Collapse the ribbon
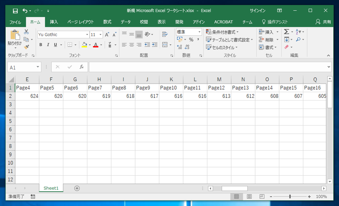Screen dimensions: 339x206 (328, 55)
